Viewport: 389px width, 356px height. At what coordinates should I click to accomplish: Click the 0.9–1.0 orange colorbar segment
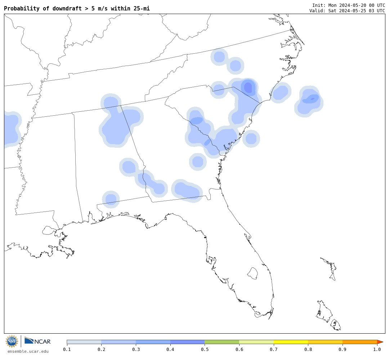[x=360, y=342]
